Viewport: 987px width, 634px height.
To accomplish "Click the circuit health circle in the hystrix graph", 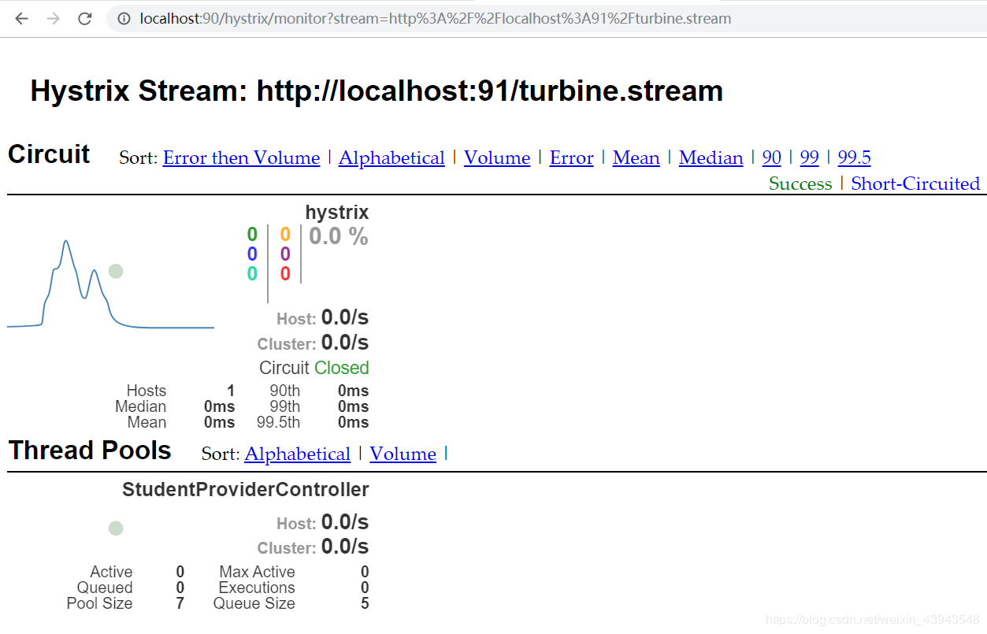I will [116, 271].
